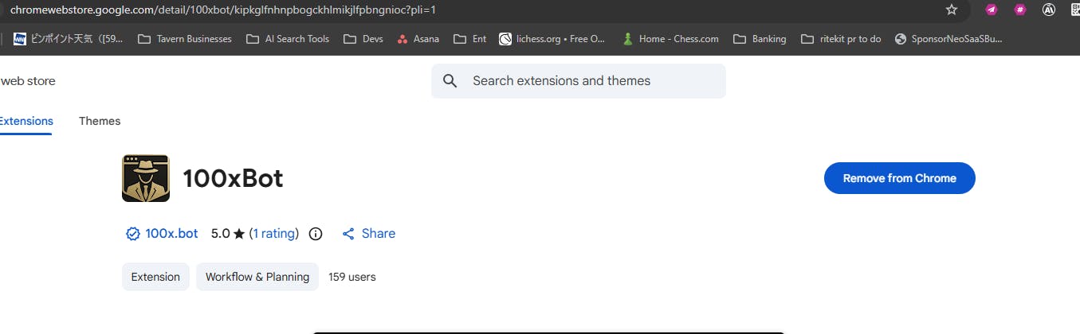Open the SponsorNeoSaaSBu bookmark
The width and height of the screenshot is (1080, 334).
coord(948,38)
